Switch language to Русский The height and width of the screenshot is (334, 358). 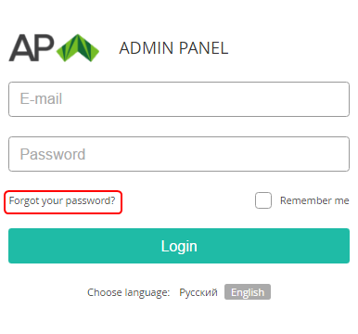point(198,292)
